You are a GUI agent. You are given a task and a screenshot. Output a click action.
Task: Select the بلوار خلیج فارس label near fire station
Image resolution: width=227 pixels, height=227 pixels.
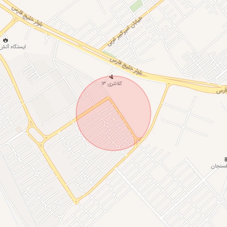(x=27, y=16)
